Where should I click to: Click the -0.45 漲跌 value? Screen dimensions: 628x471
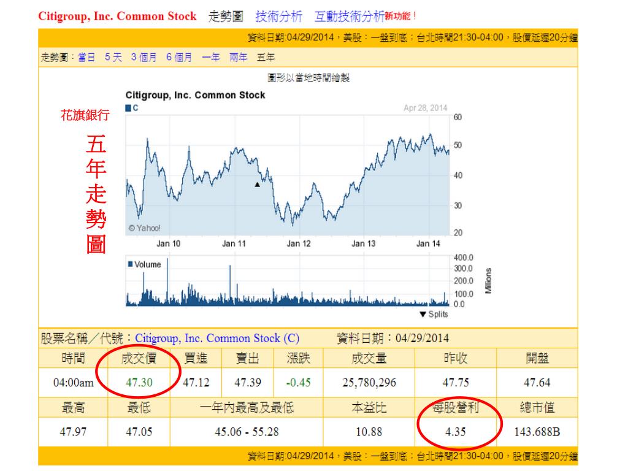(x=299, y=383)
